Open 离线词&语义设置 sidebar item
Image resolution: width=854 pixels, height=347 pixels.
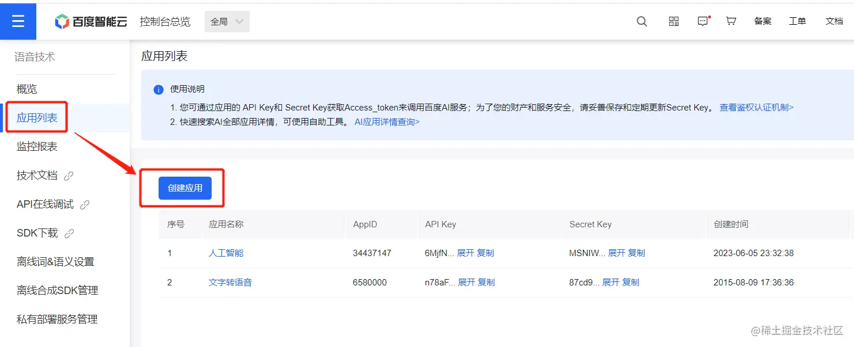55,262
